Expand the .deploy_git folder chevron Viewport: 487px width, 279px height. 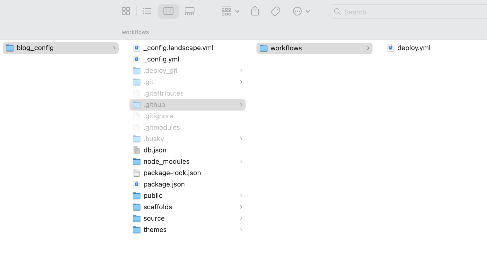pyautogui.click(x=241, y=71)
